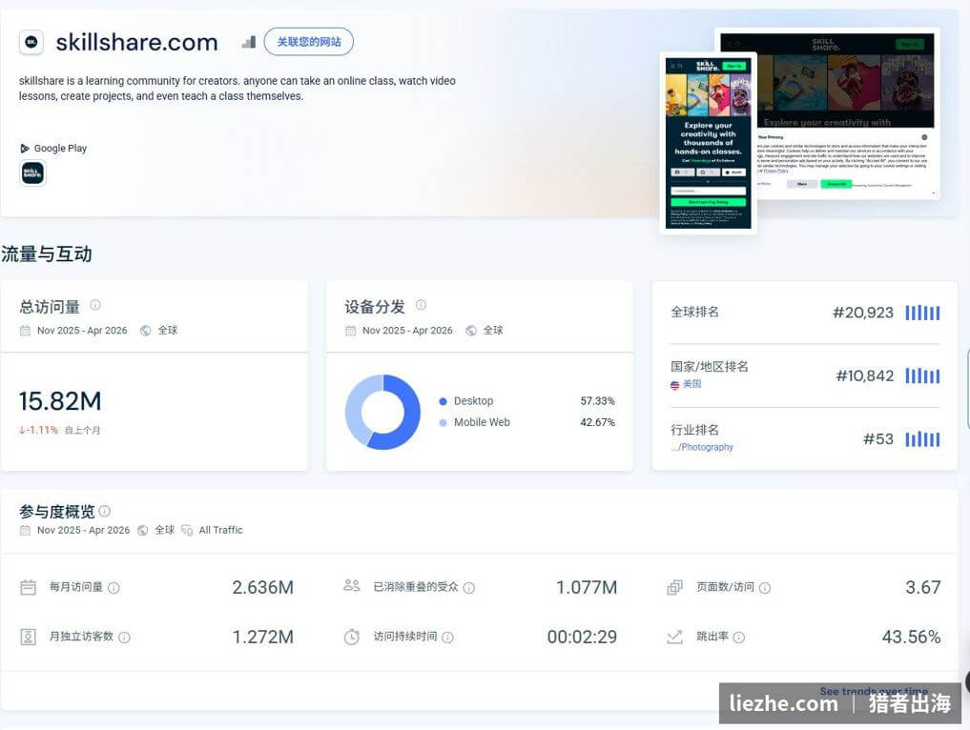Click the info icon after 每月访问量

[x=114, y=588]
